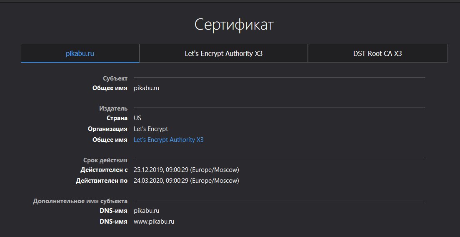Click Общее имя label under Субъект
This screenshot has height=237, width=460.
click(x=110, y=88)
